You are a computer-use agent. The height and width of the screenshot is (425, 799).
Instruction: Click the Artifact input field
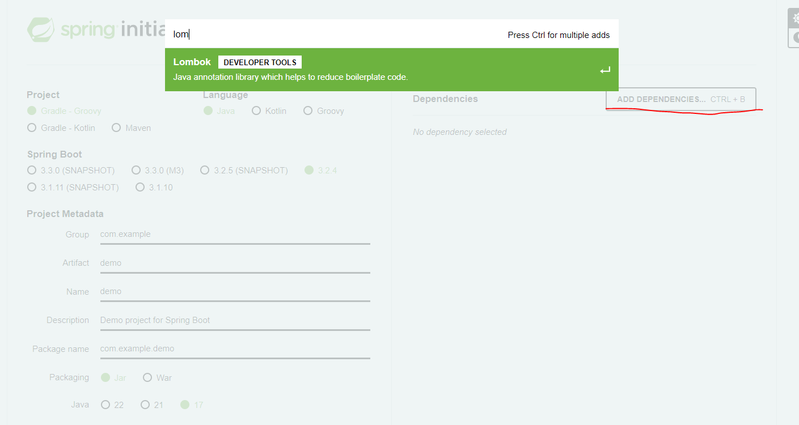[x=235, y=263]
